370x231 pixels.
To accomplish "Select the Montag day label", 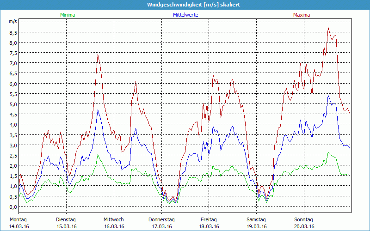I will [x=18, y=219].
